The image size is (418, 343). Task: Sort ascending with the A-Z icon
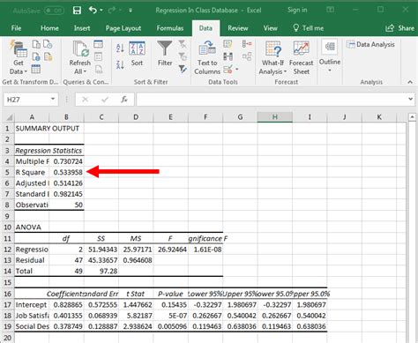[120, 48]
